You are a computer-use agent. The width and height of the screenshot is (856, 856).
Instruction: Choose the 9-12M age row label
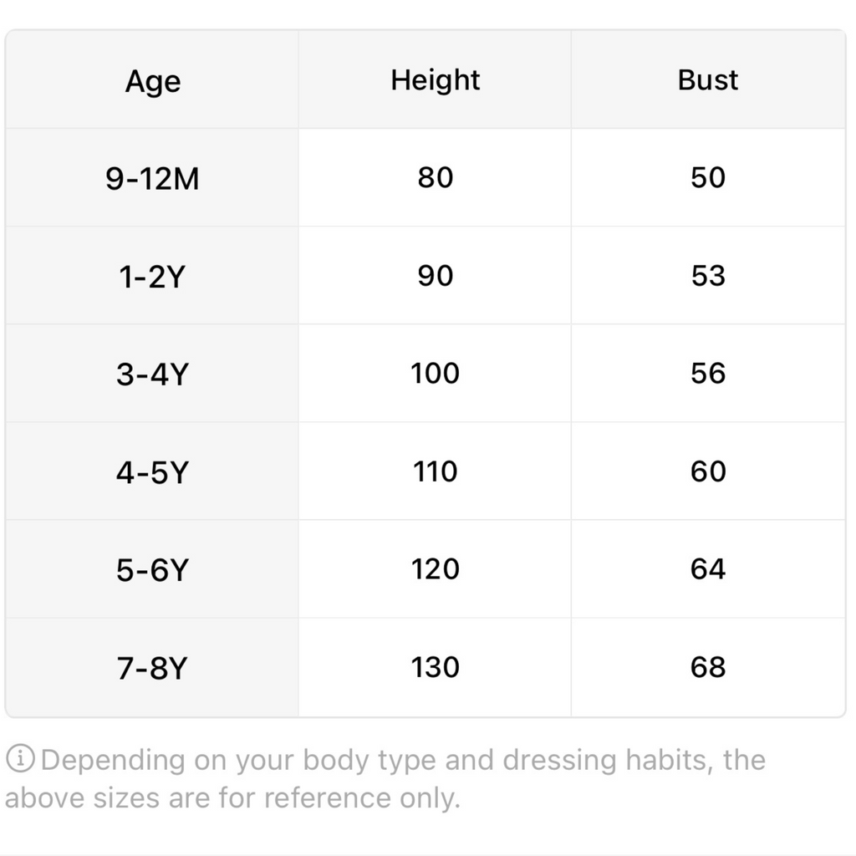(153, 178)
